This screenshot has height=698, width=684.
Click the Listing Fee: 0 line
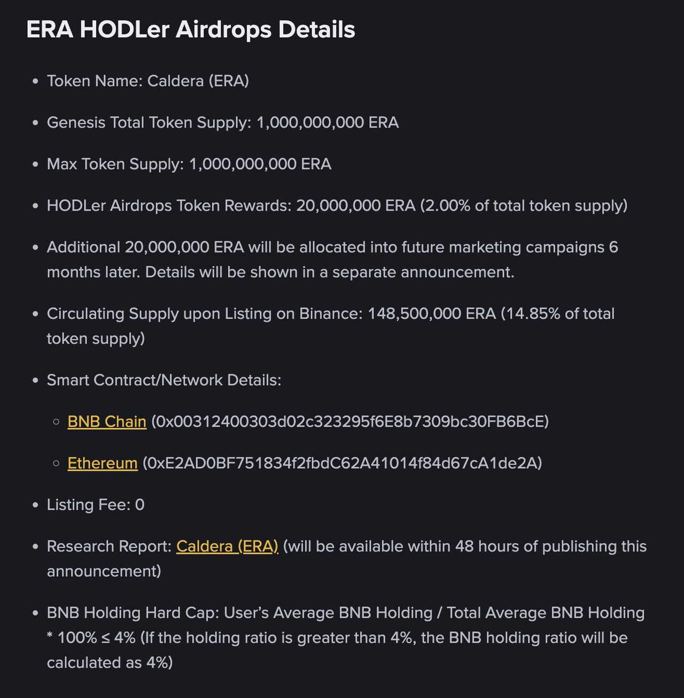point(96,504)
